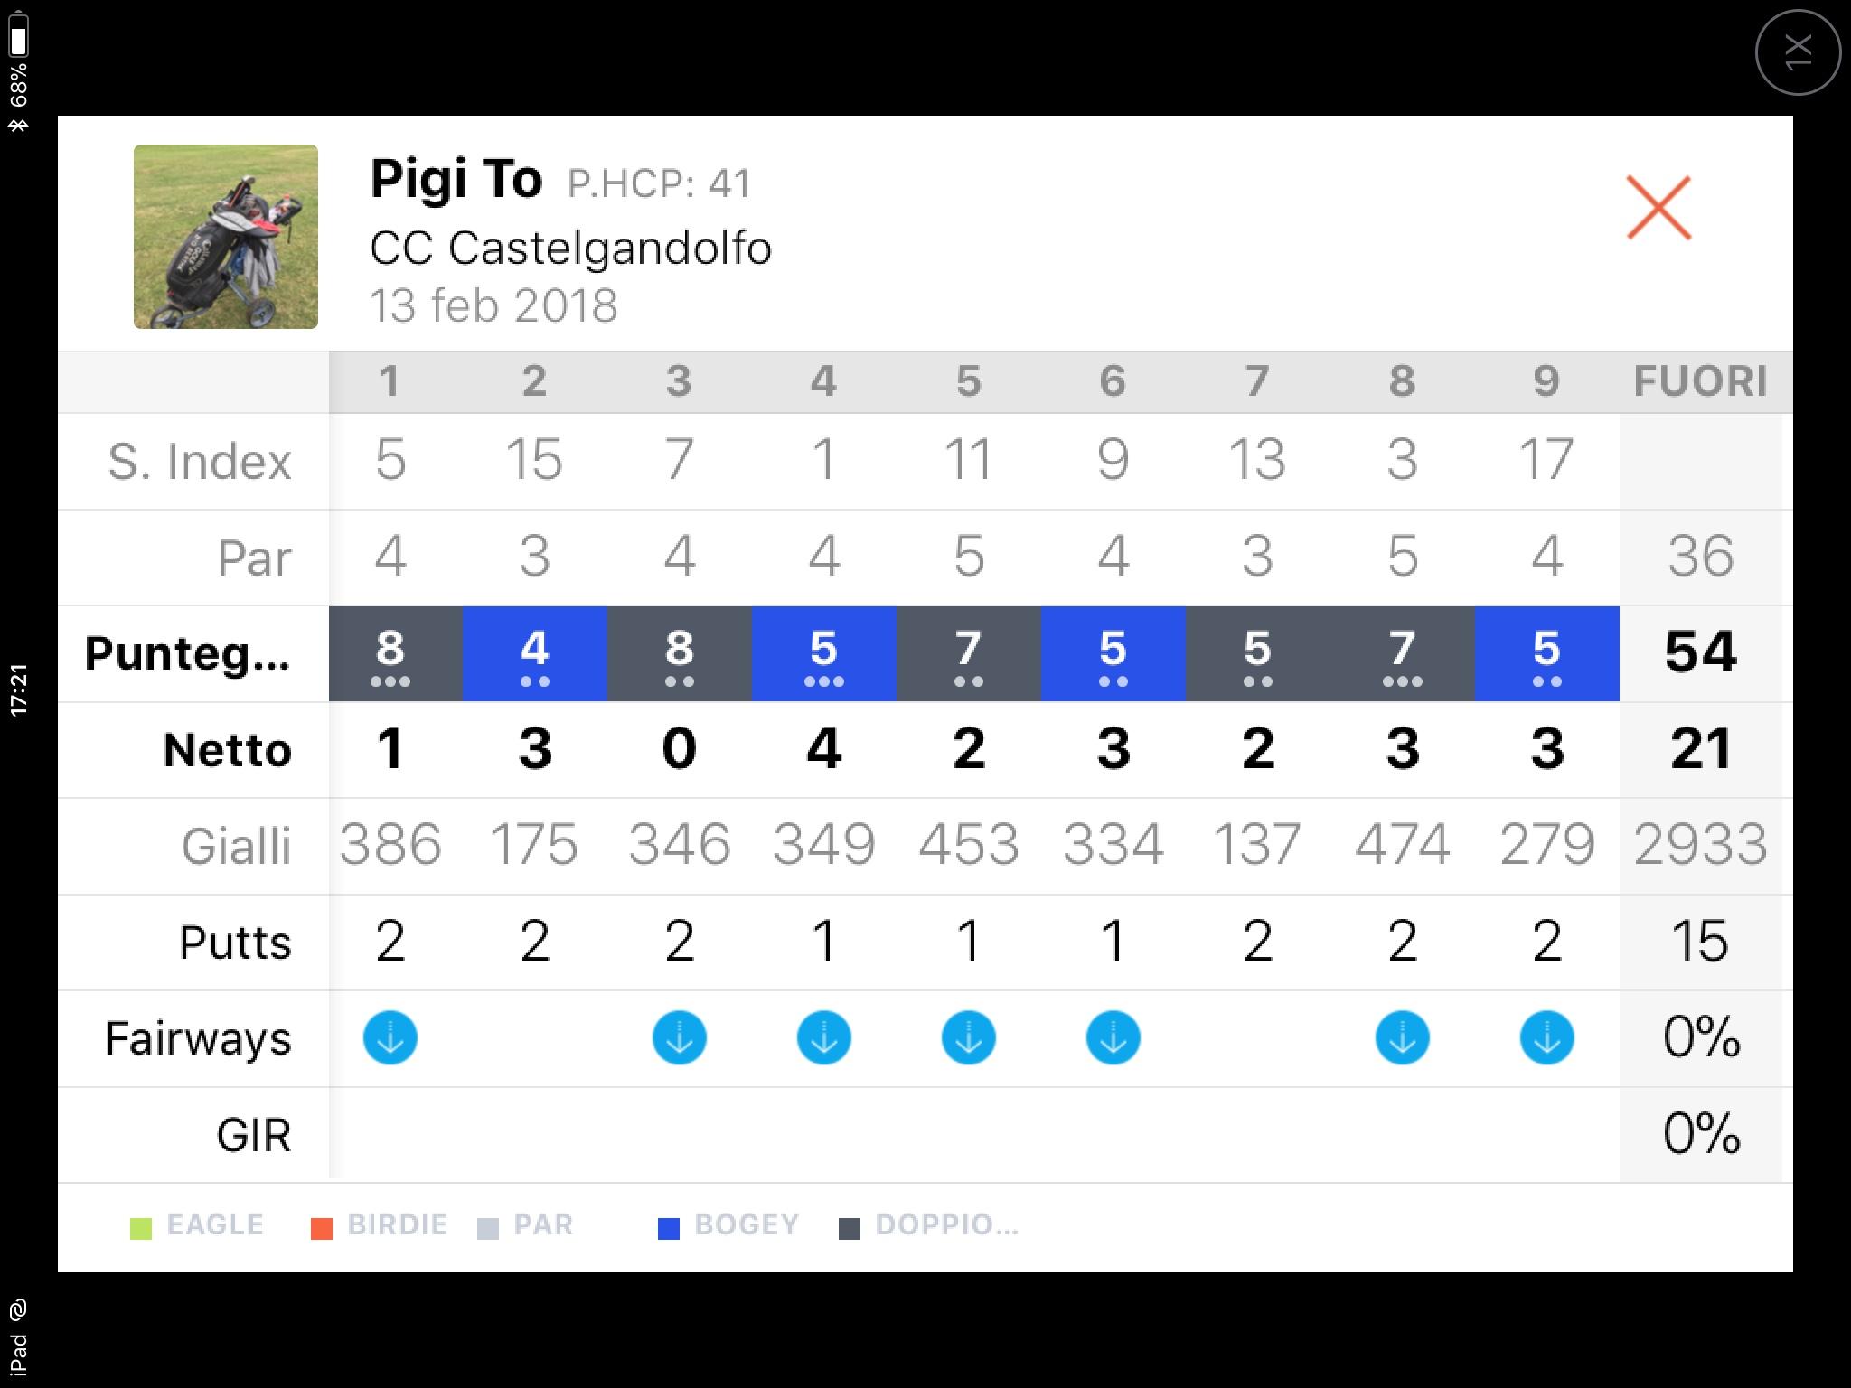The height and width of the screenshot is (1388, 1851).
Task: Tap the truncated Punteg... row label
Action: coord(188,653)
